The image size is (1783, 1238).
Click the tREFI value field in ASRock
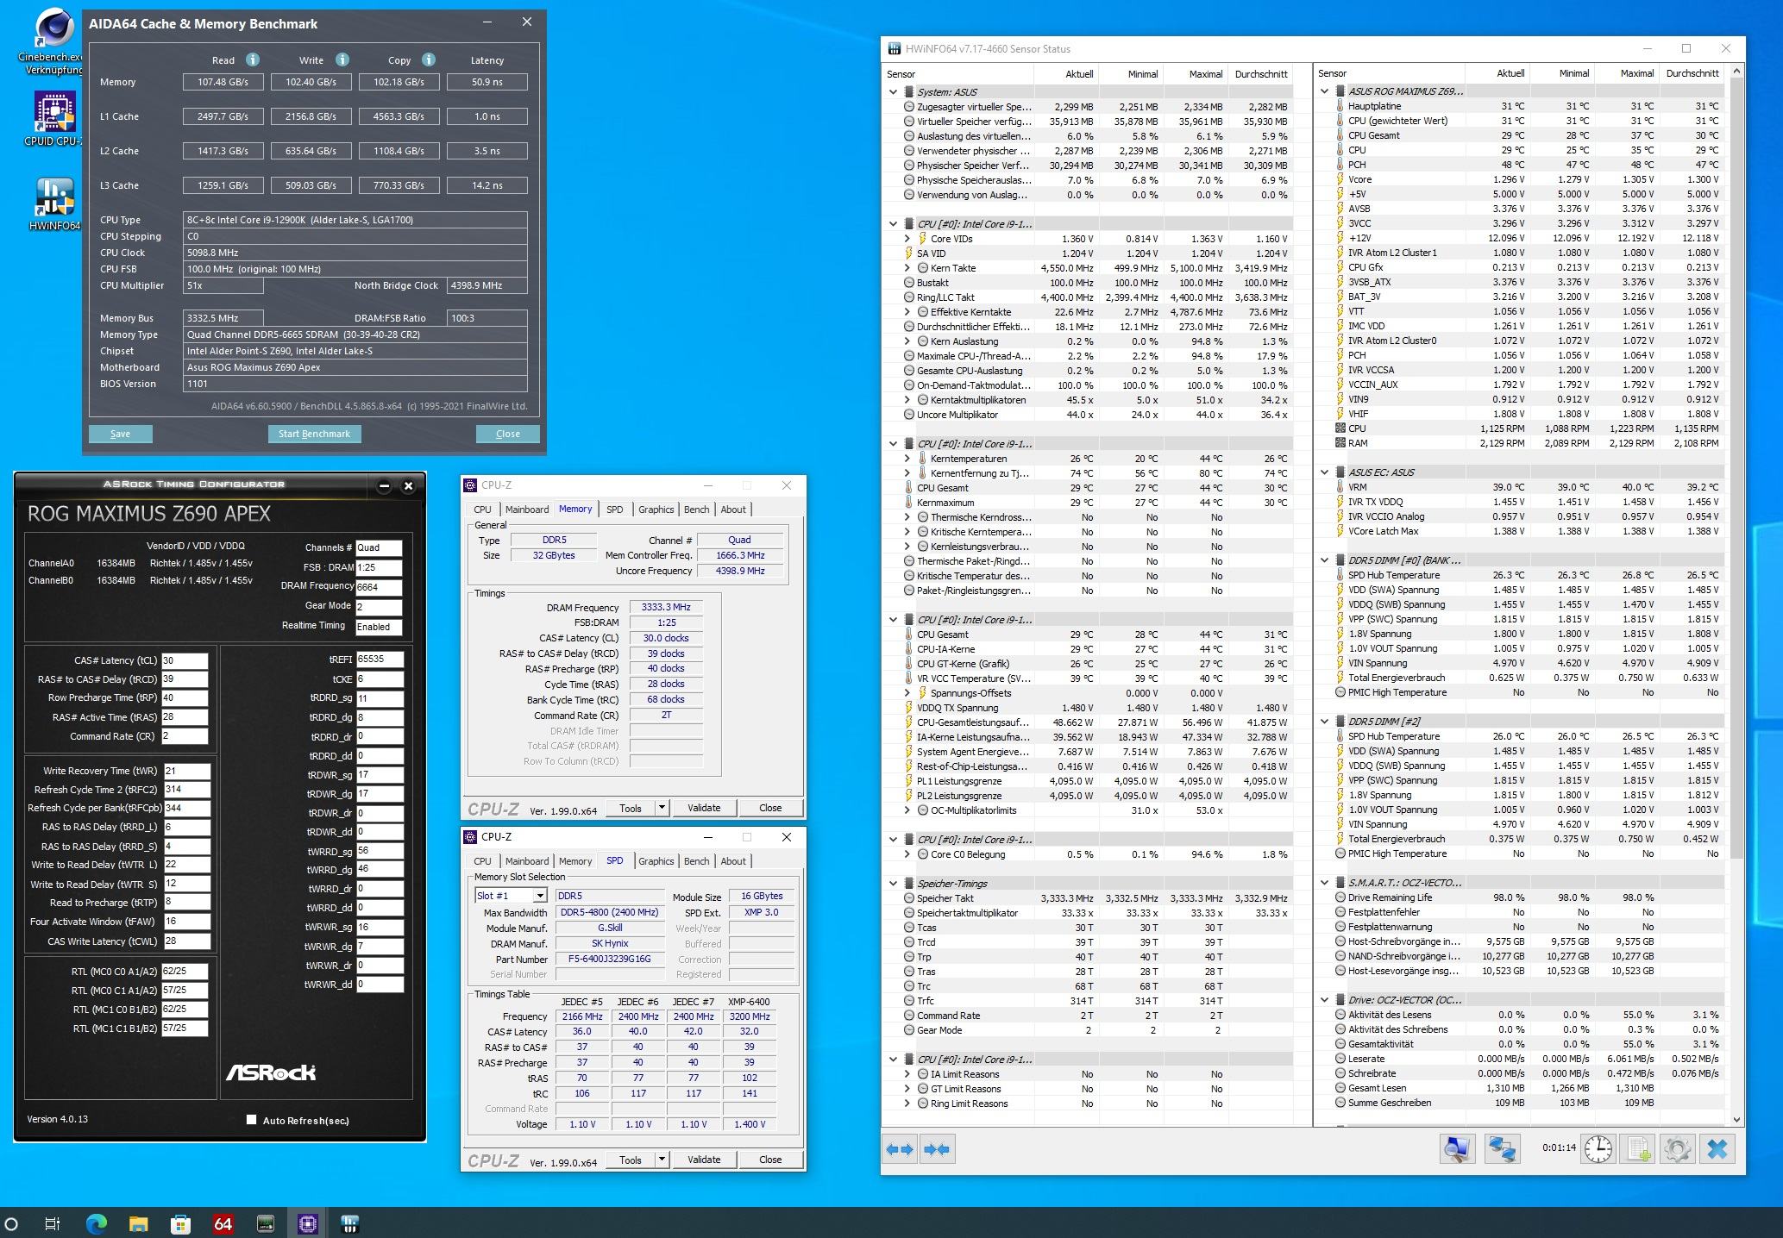point(380,659)
